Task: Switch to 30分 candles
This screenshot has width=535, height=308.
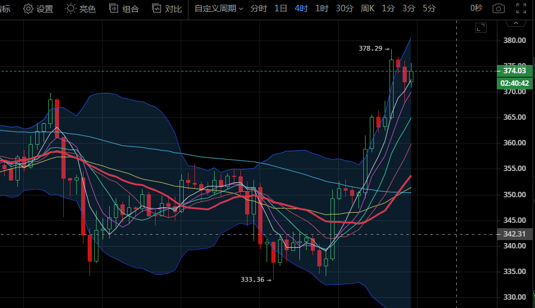Action: (344, 9)
